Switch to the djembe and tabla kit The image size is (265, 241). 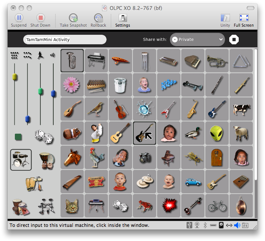tap(47, 160)
